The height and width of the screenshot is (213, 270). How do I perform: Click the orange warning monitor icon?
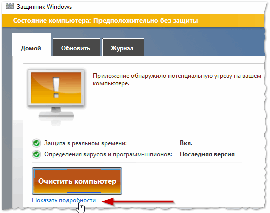point(56,95)
